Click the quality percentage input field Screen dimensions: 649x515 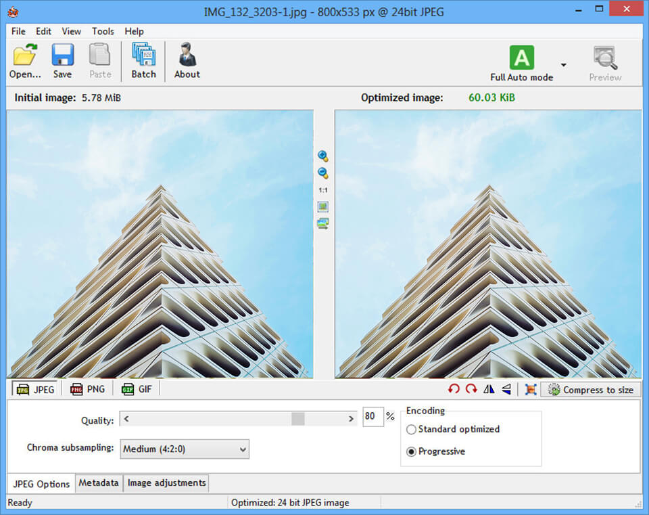point(372,417)
